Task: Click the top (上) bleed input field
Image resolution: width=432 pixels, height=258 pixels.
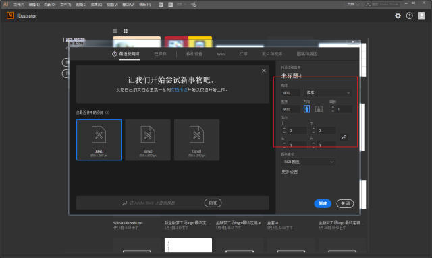Action: (x=297, y=131)
